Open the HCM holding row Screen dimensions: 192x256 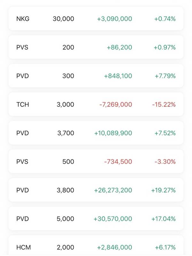tap(96, 246)
